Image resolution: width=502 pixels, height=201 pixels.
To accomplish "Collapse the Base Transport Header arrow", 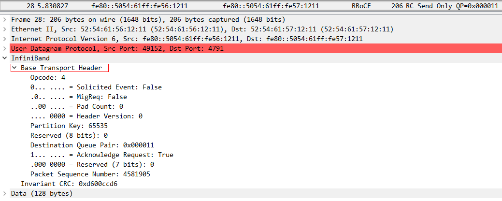I will click(14, 68).
